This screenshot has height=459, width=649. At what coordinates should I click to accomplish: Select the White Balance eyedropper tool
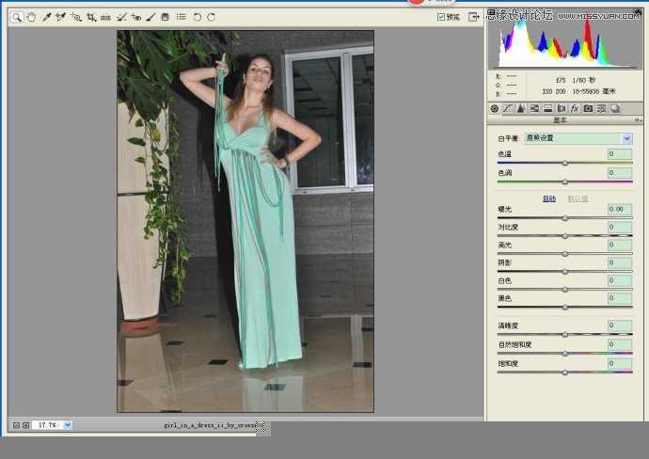tap(46, 17)
